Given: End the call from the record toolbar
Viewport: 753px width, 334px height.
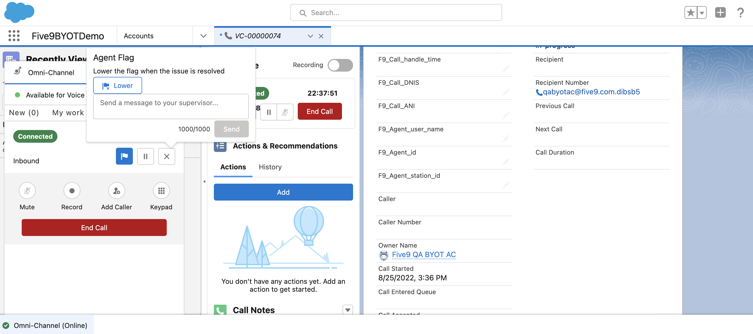Looking at the screenshot, I should [x=319, y=111].
